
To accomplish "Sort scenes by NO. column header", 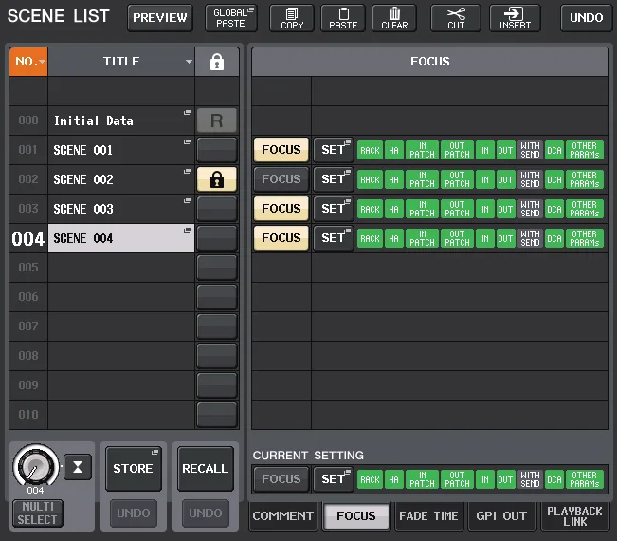I will click(28, 62).
